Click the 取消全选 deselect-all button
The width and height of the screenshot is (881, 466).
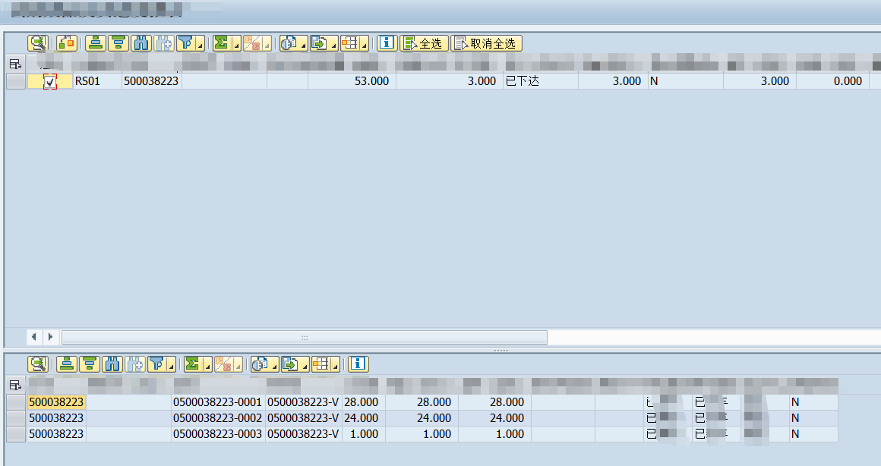[x=487, y=43]
